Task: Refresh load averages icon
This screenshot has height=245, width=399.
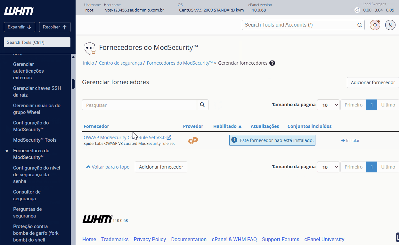Action: pyautogui.click(x=357, y=10)
